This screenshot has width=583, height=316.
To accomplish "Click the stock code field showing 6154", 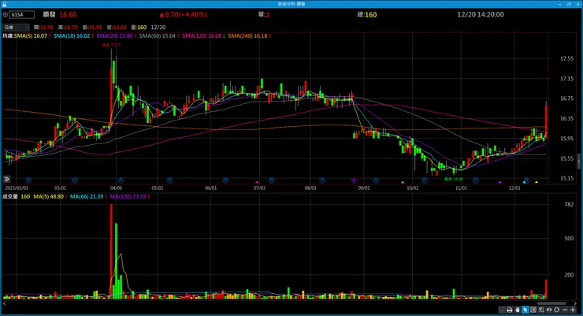I will tap(22, 15).
